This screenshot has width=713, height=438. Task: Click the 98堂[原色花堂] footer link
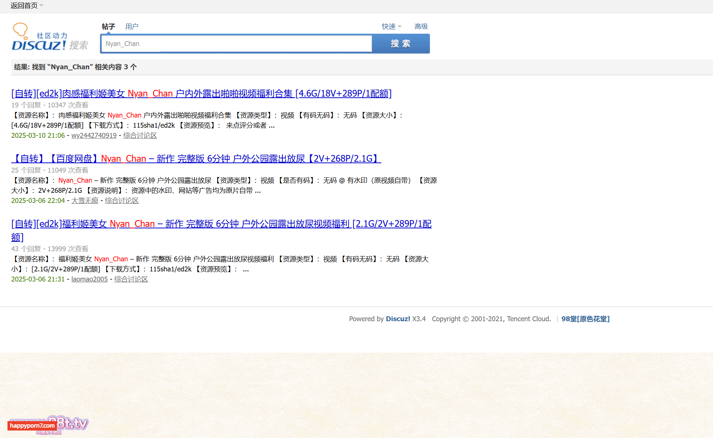pos(585,319)
